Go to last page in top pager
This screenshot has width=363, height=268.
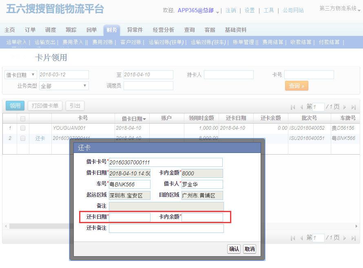tap(353, 107)
